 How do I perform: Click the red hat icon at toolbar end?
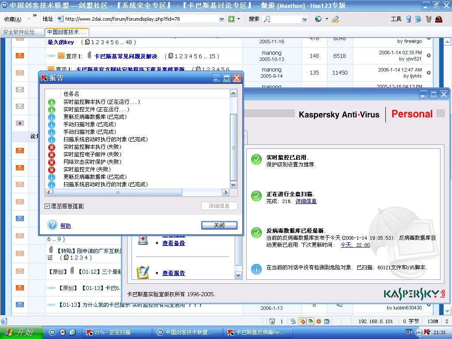pyautogui.click(x=439, y=19)
